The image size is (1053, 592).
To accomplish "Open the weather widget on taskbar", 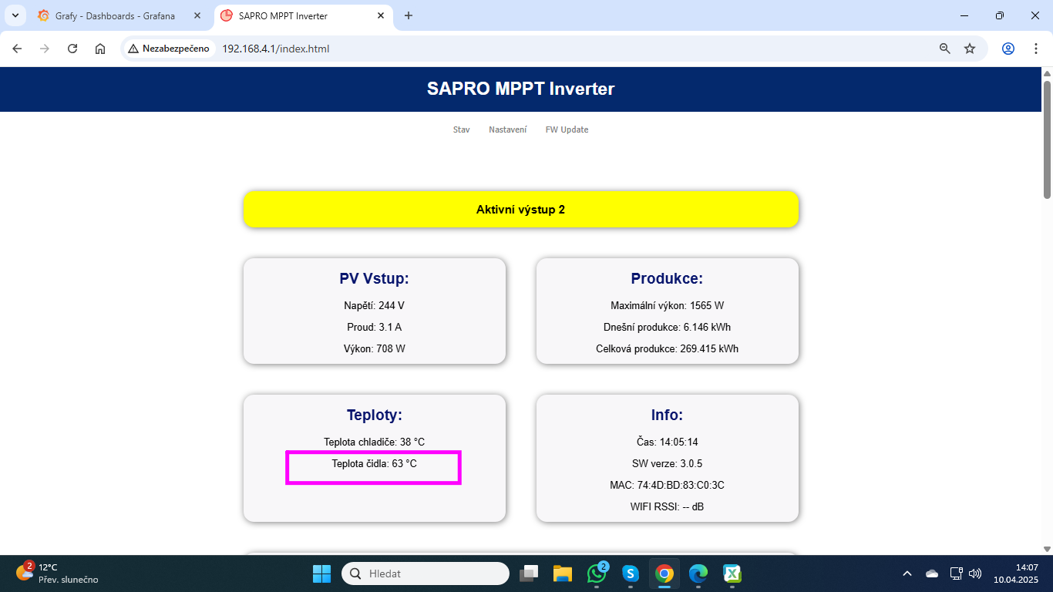I will point(58,573).
